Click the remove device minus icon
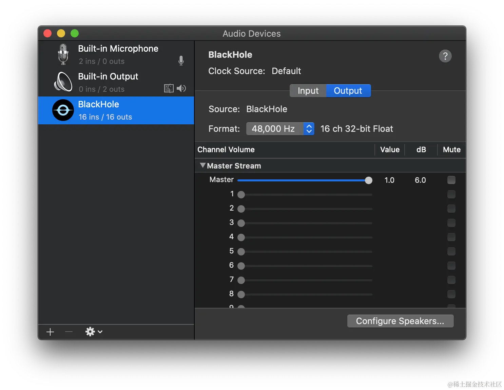The image size is (504, 390). click(69, 332)
